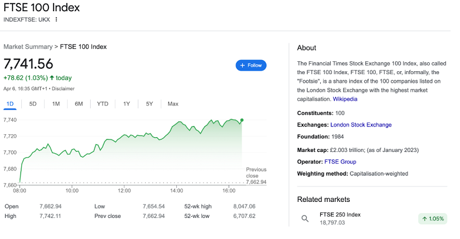
Task: Switch to the 5D chart range
Action: (33, 104)
